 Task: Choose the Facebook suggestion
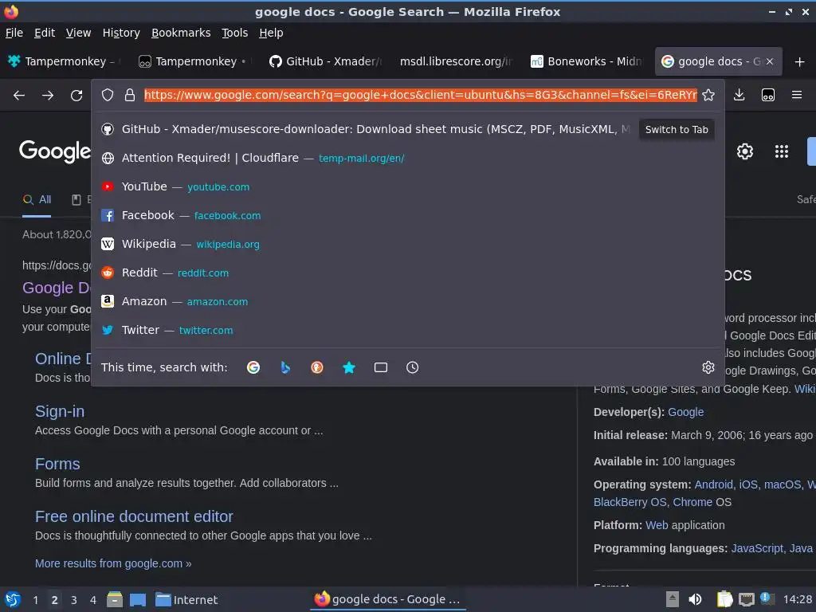(x=407, y=215)
